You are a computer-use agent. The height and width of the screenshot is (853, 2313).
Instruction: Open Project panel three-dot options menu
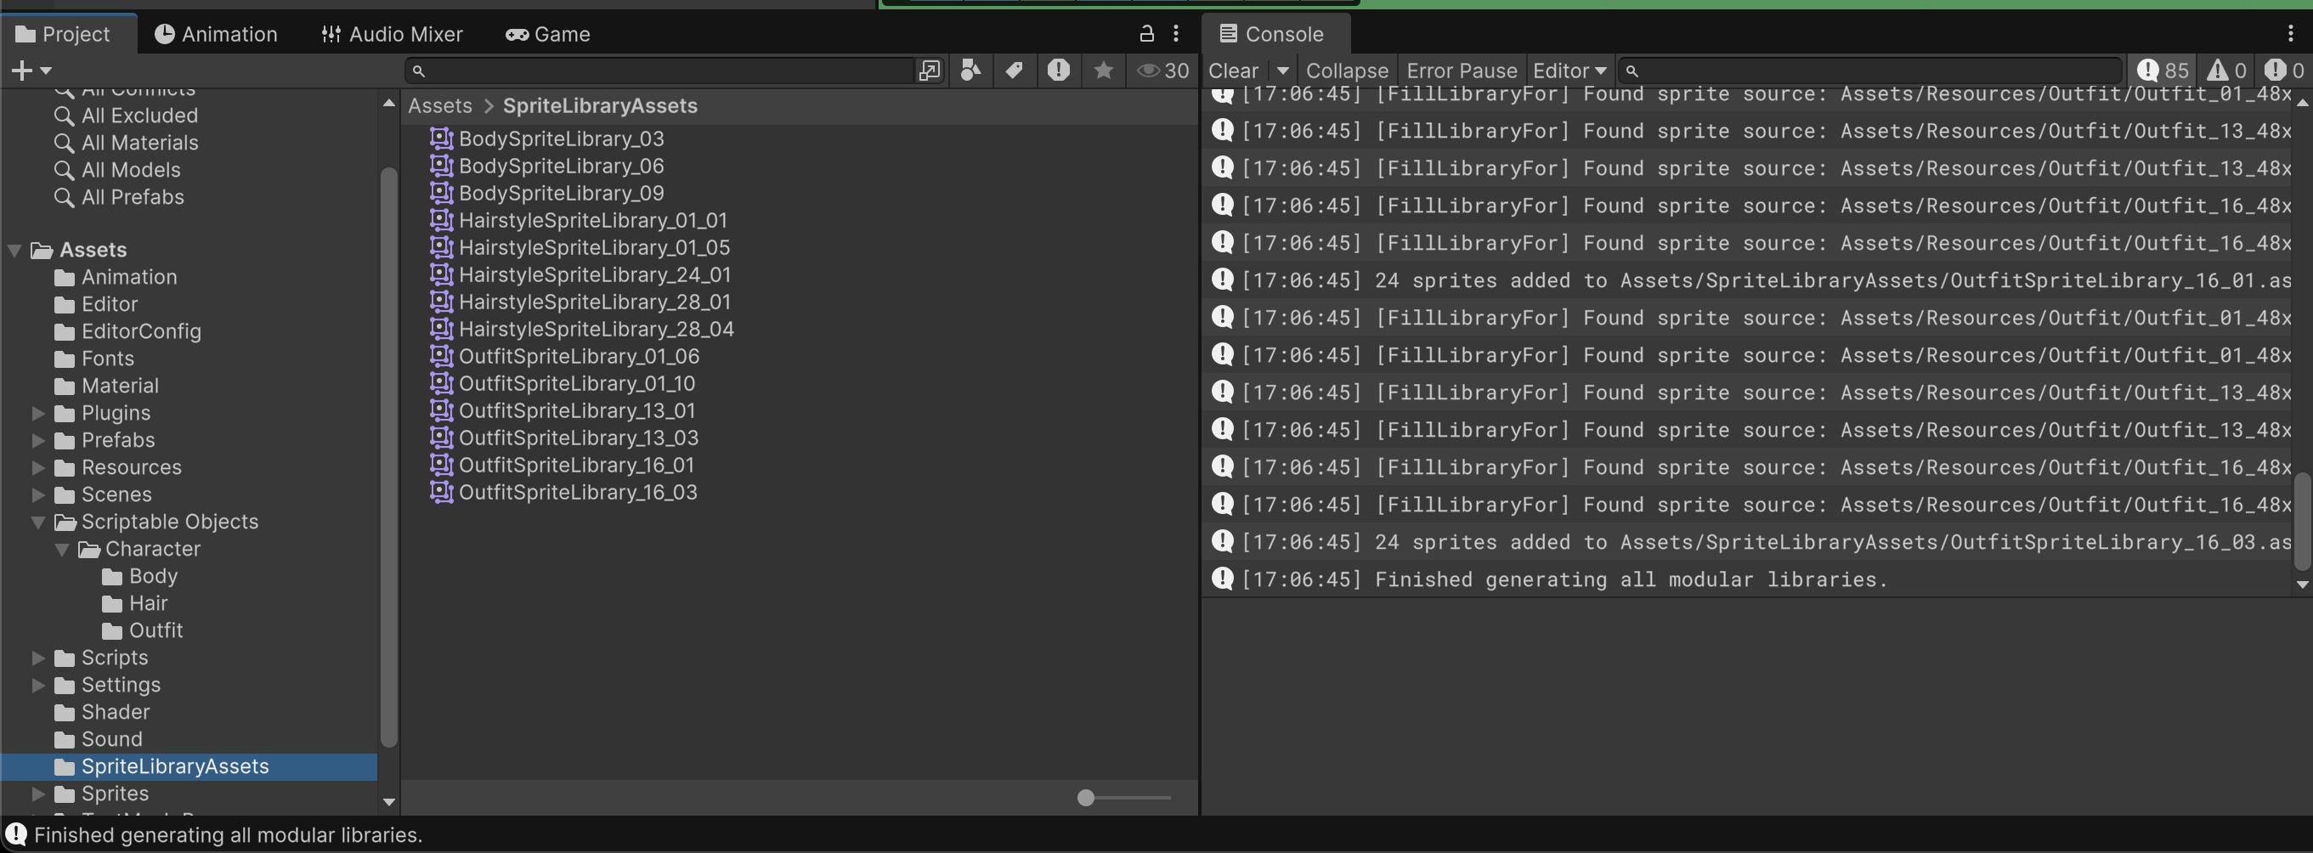tap(1176, 34)
